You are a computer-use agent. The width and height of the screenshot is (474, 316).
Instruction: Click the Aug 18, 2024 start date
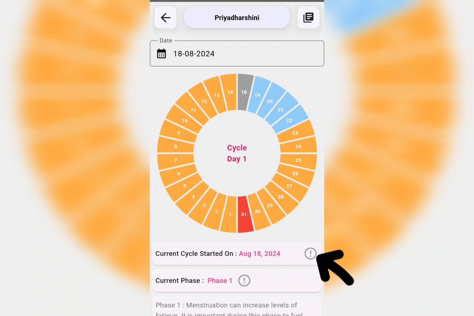[x=260, y=254]
